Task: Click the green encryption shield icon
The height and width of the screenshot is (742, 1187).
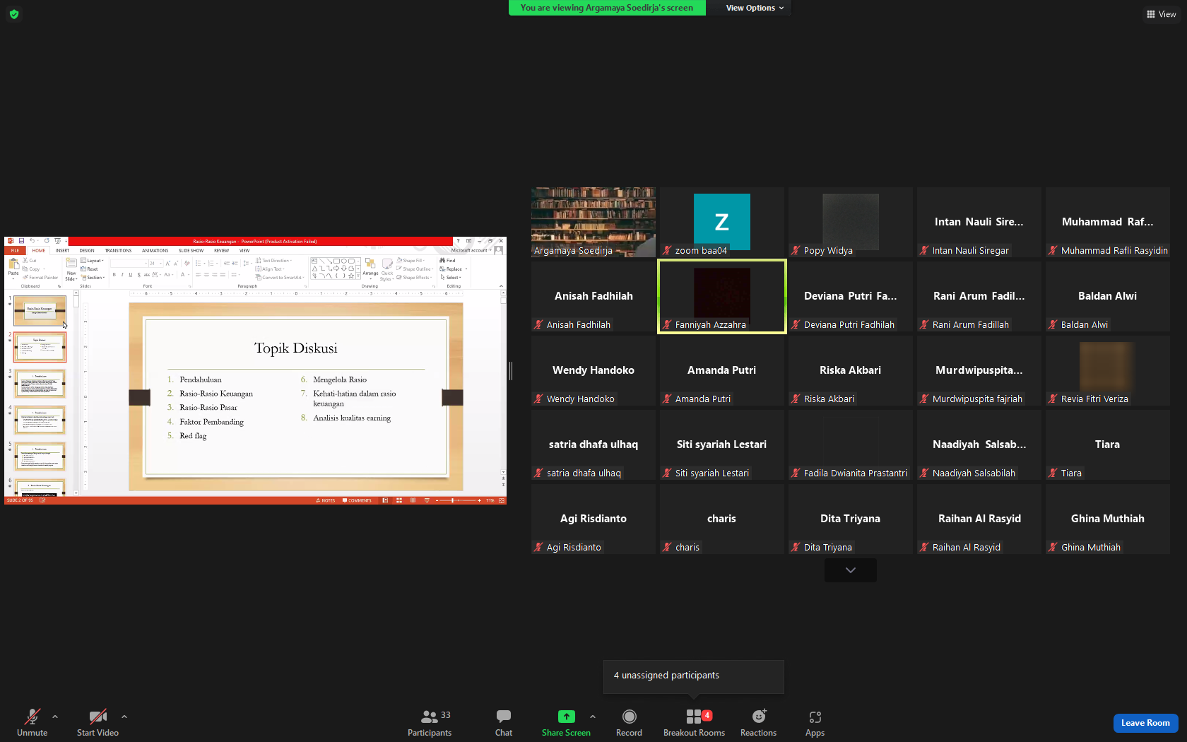Action: (13, 14)
